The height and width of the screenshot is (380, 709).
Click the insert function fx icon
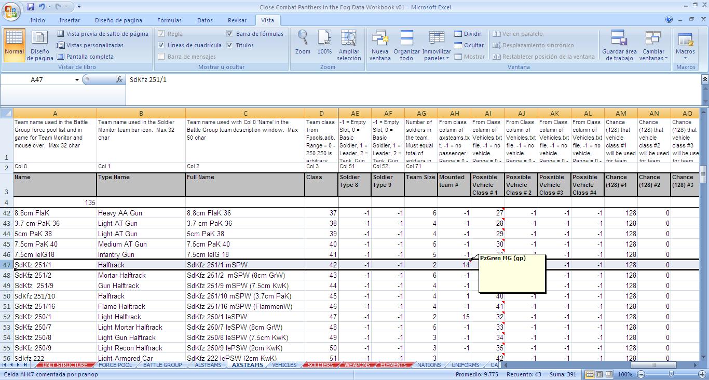119,79
